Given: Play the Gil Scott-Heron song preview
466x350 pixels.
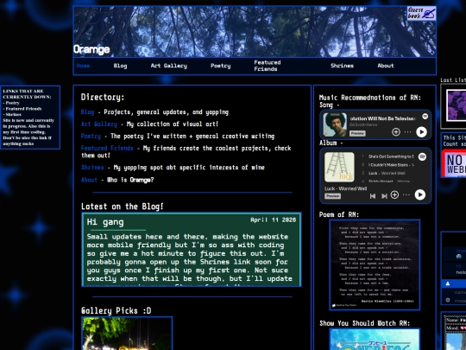Looking at the screenshot, I should click(421, 132).
